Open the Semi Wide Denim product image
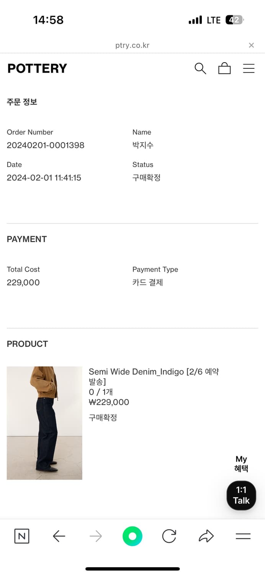The height and width of the screenshot is (576, 265). pos(44,423)
